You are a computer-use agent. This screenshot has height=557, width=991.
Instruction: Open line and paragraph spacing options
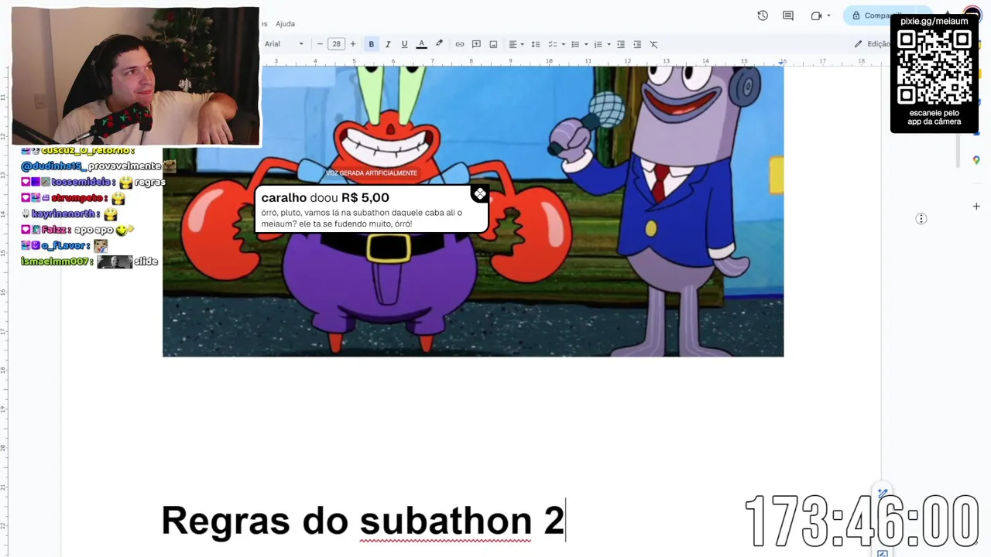point(535,44)
